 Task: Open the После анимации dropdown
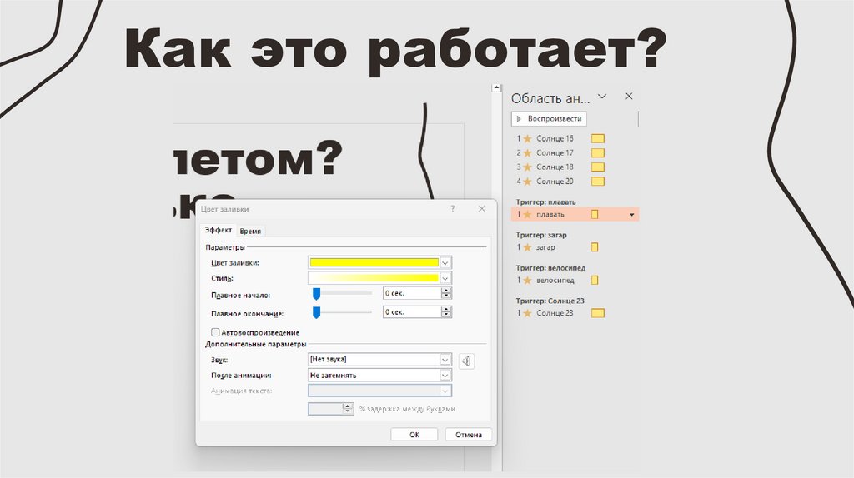tap(445, 376)
